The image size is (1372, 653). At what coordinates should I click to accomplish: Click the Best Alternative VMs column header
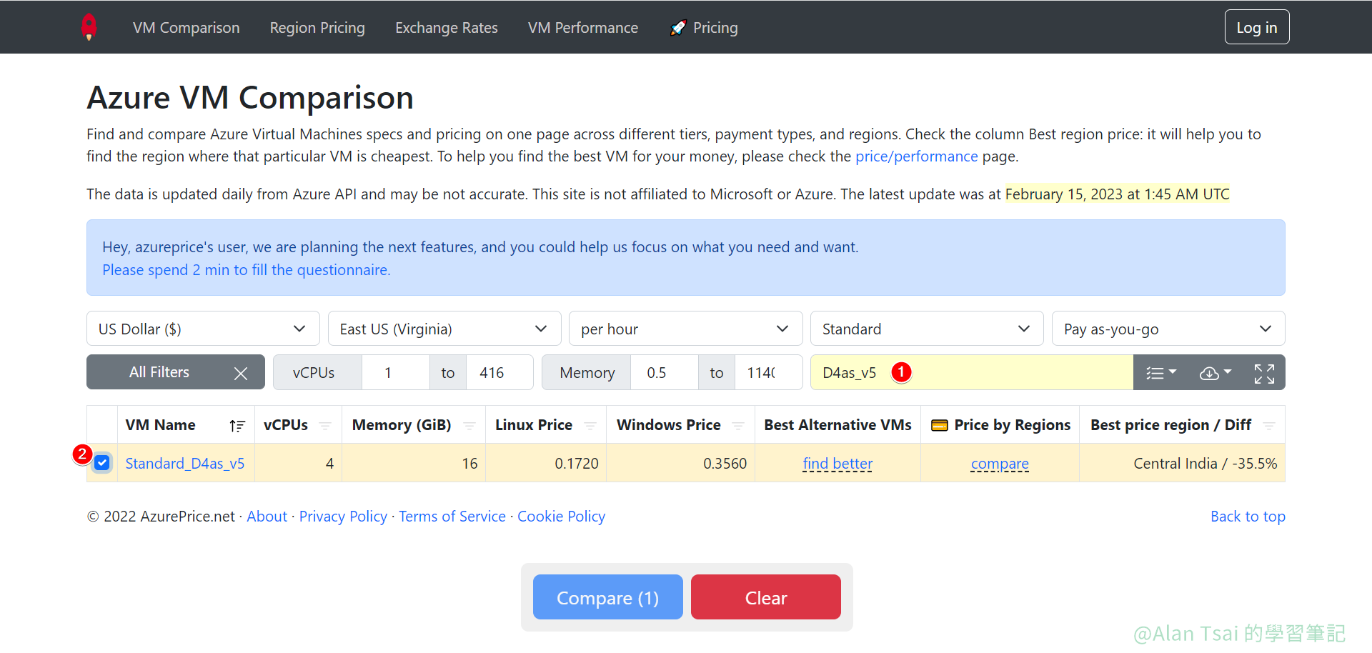(837, 425)
